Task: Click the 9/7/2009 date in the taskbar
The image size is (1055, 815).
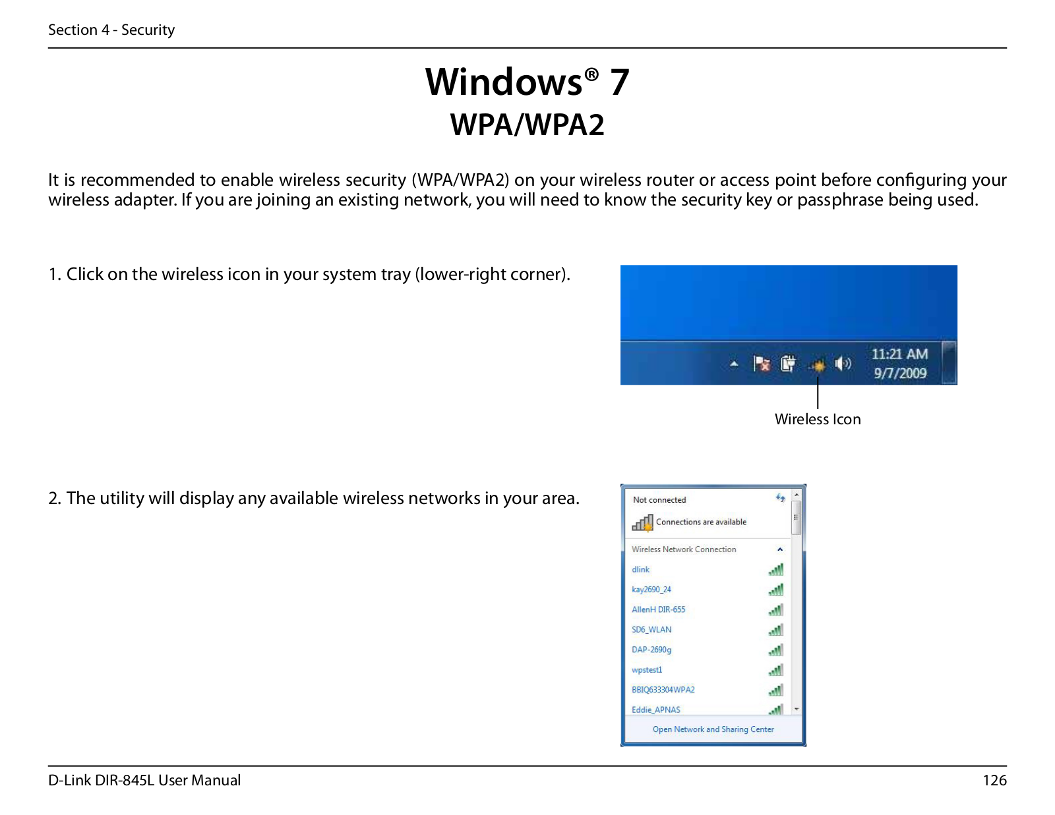Action: (x=900, y=373)
